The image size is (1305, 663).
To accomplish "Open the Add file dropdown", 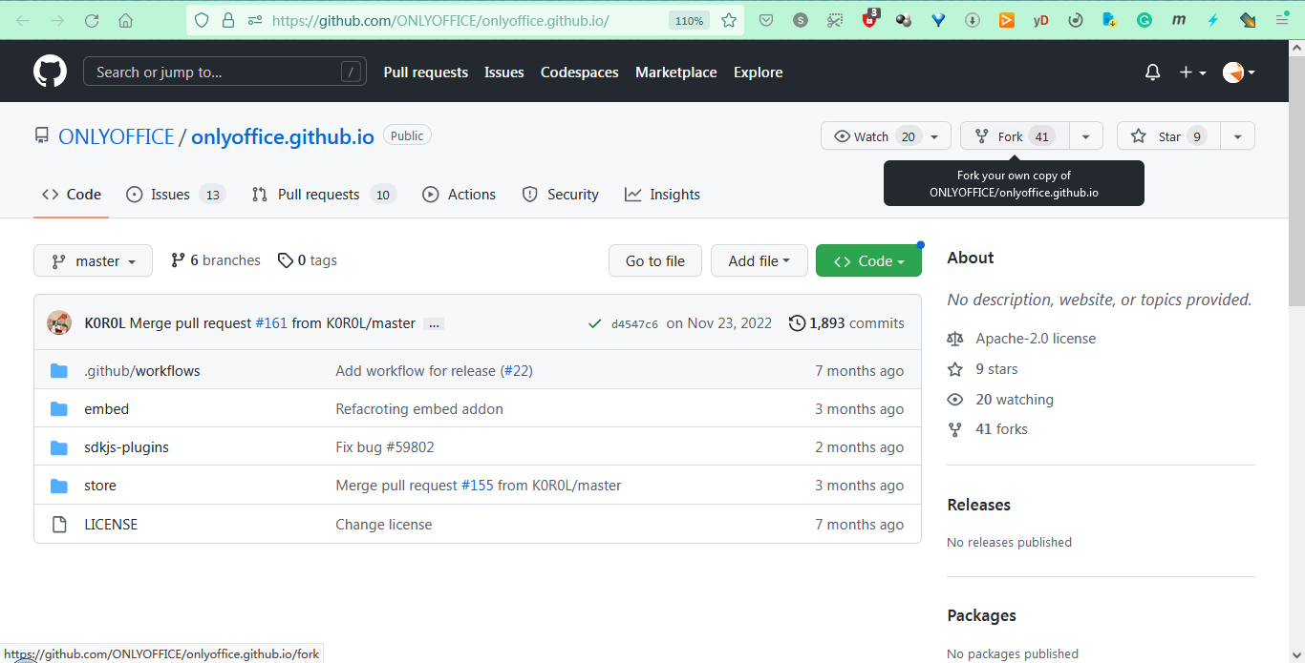I will click(x=759, y=260).
